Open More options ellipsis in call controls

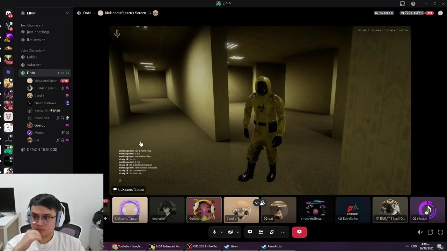(x=283, y=232)
